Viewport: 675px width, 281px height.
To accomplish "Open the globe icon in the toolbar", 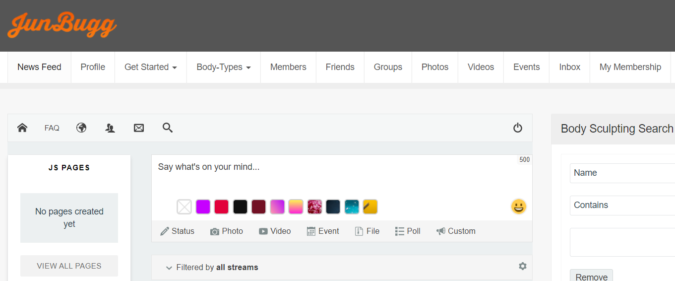I will (x=81, y=128).
